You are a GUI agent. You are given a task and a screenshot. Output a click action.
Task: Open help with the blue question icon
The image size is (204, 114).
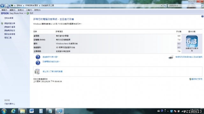[x=202, y=16]
